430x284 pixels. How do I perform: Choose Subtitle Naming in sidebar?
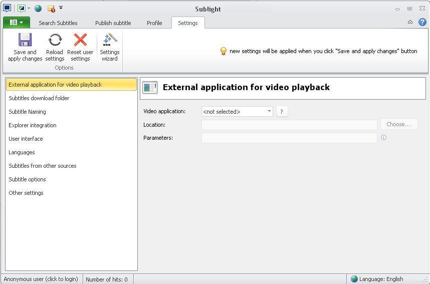click(x=71, y=112)
